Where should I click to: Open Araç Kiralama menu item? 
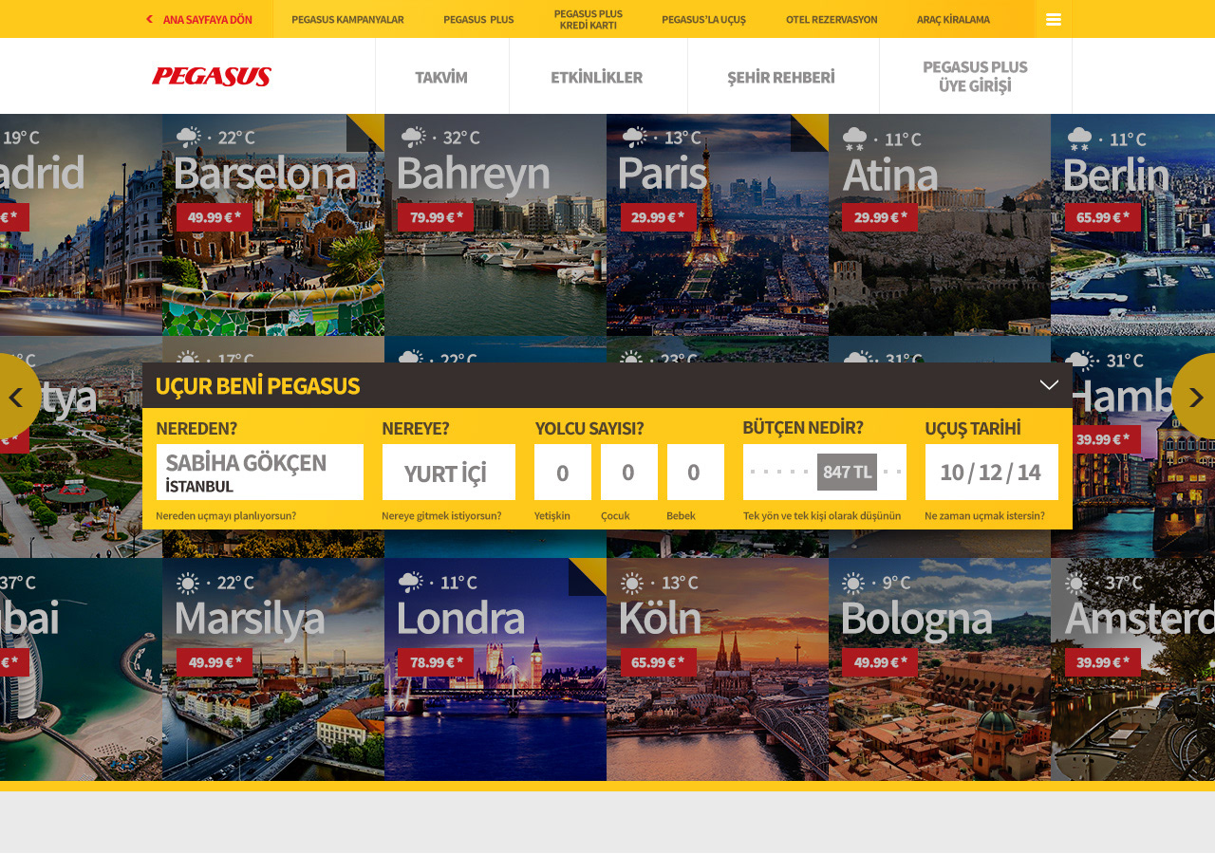click(953, 19)
